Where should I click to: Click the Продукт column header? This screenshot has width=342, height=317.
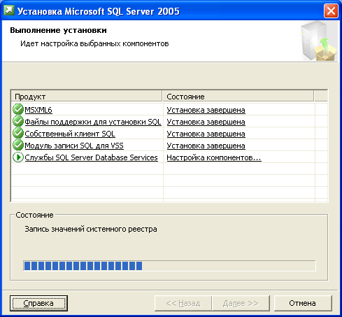(87, 97)
